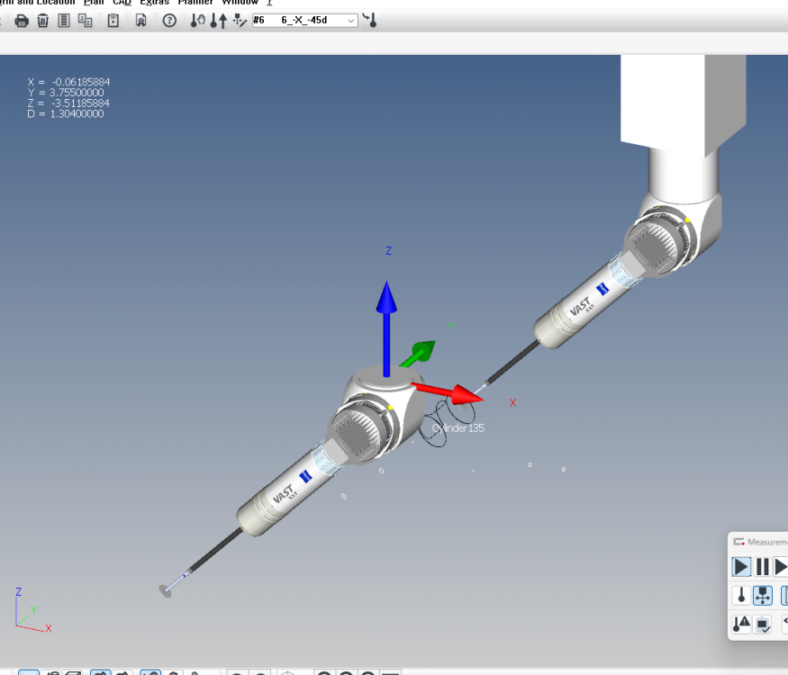
Task: Click the single stylus icon in Measurement panel
Action: coord(741,596)
